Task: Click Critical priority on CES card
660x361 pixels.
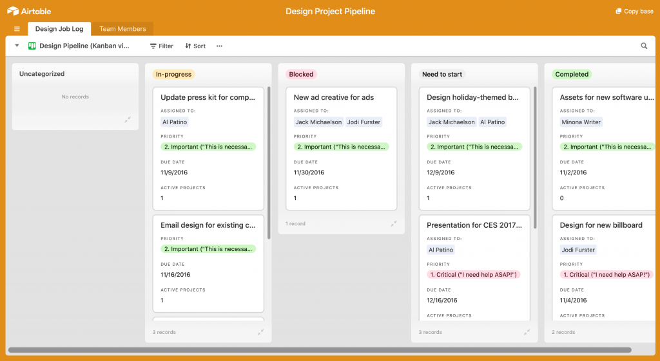Action: click(474, 274)
